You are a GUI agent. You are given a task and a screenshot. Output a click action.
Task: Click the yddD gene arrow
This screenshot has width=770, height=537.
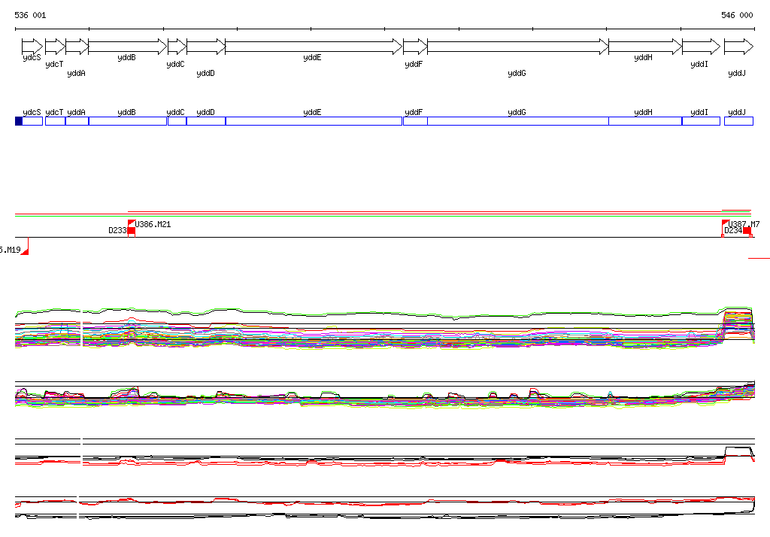click(x=206, y=47)
